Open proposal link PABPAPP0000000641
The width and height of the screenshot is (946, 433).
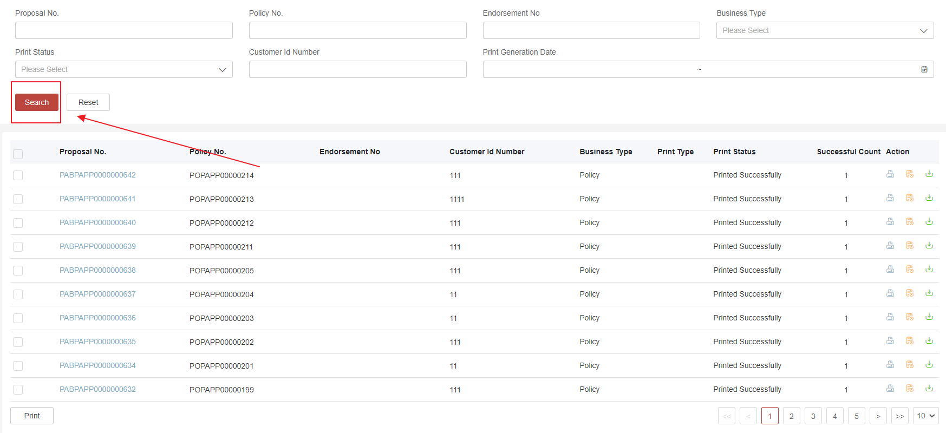pos(97,199)
